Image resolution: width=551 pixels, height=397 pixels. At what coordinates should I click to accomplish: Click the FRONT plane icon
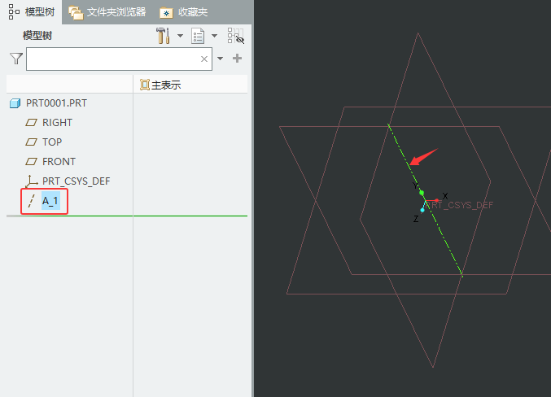[31, 162]
